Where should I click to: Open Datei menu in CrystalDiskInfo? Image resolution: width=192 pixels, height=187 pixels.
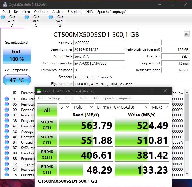point(6,12)
